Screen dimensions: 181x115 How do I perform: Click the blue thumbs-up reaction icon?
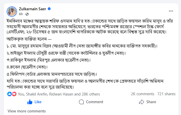[x=10, y=94]
